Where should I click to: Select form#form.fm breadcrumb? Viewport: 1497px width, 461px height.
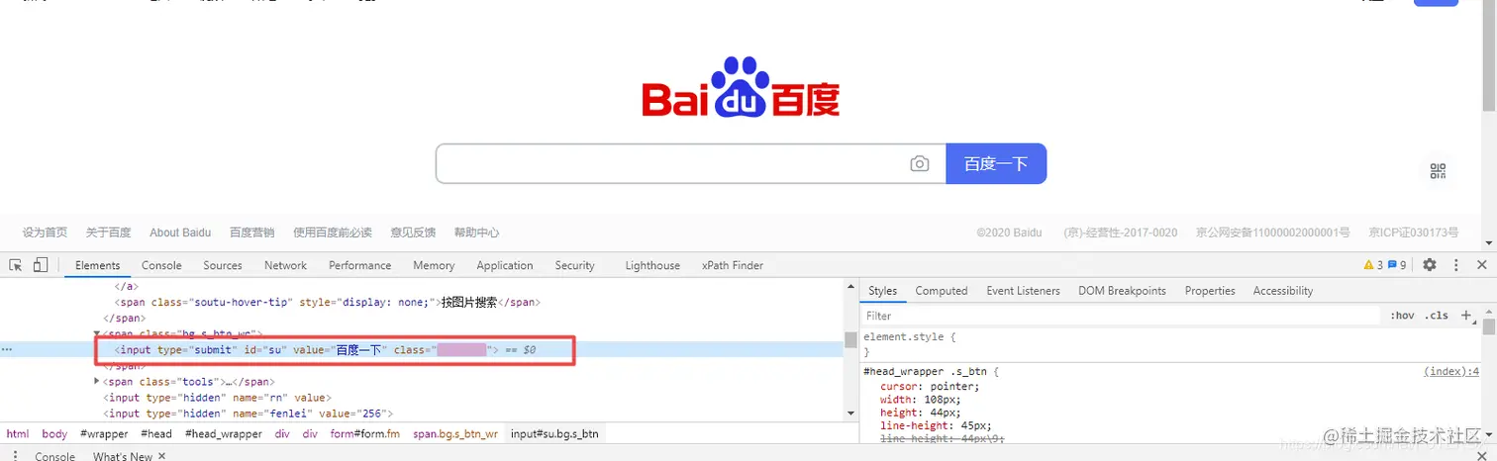365,433
